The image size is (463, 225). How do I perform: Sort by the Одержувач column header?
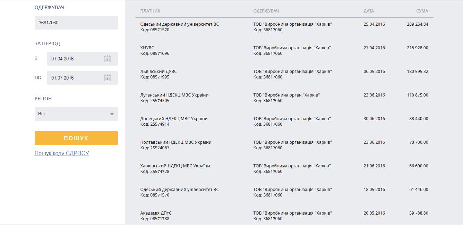[266, 11]
